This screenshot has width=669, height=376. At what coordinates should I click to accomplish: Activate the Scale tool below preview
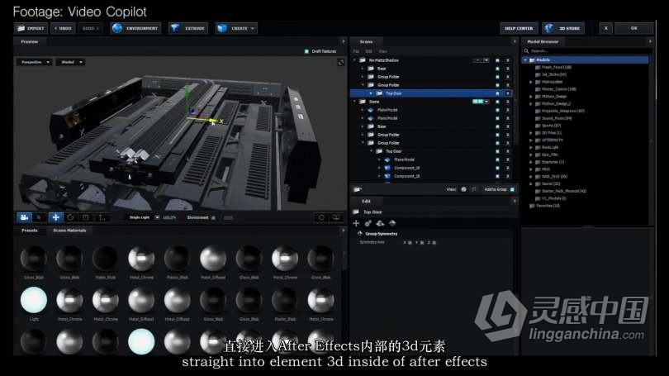[86, 217]
